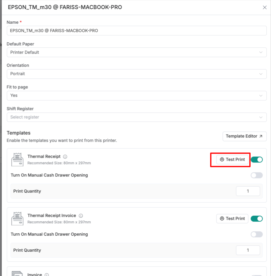Open the Default Paper dropdown
271x276 pixels.
pos(137,52)
